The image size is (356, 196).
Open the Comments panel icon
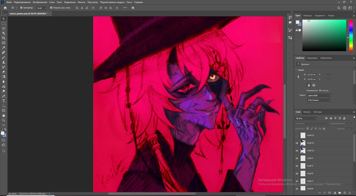290,22
